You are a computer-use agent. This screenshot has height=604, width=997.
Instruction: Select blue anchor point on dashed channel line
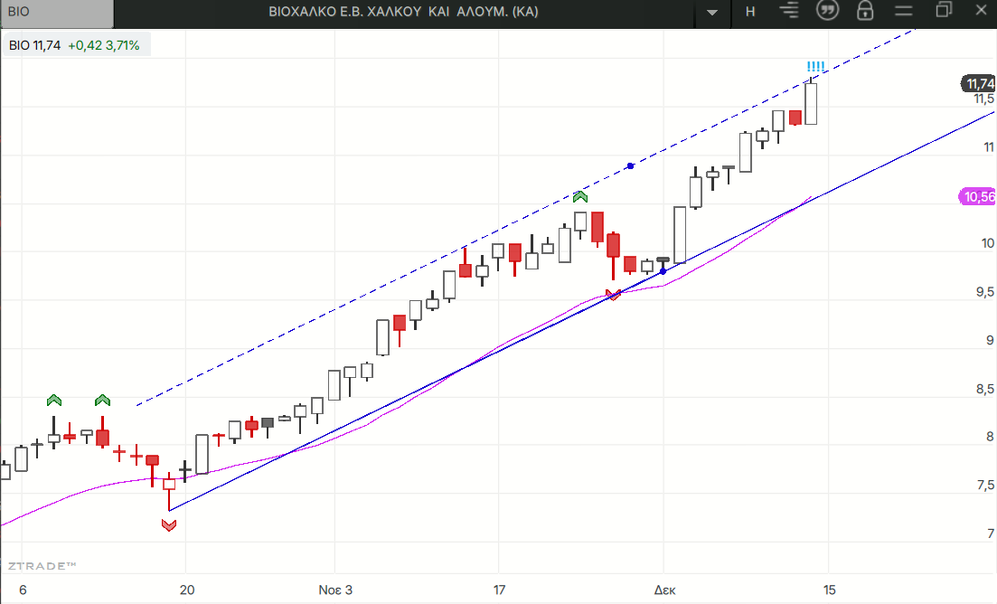(630, 165)
